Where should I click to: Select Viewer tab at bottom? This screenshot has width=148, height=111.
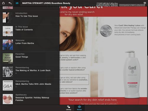click(79, 108)
